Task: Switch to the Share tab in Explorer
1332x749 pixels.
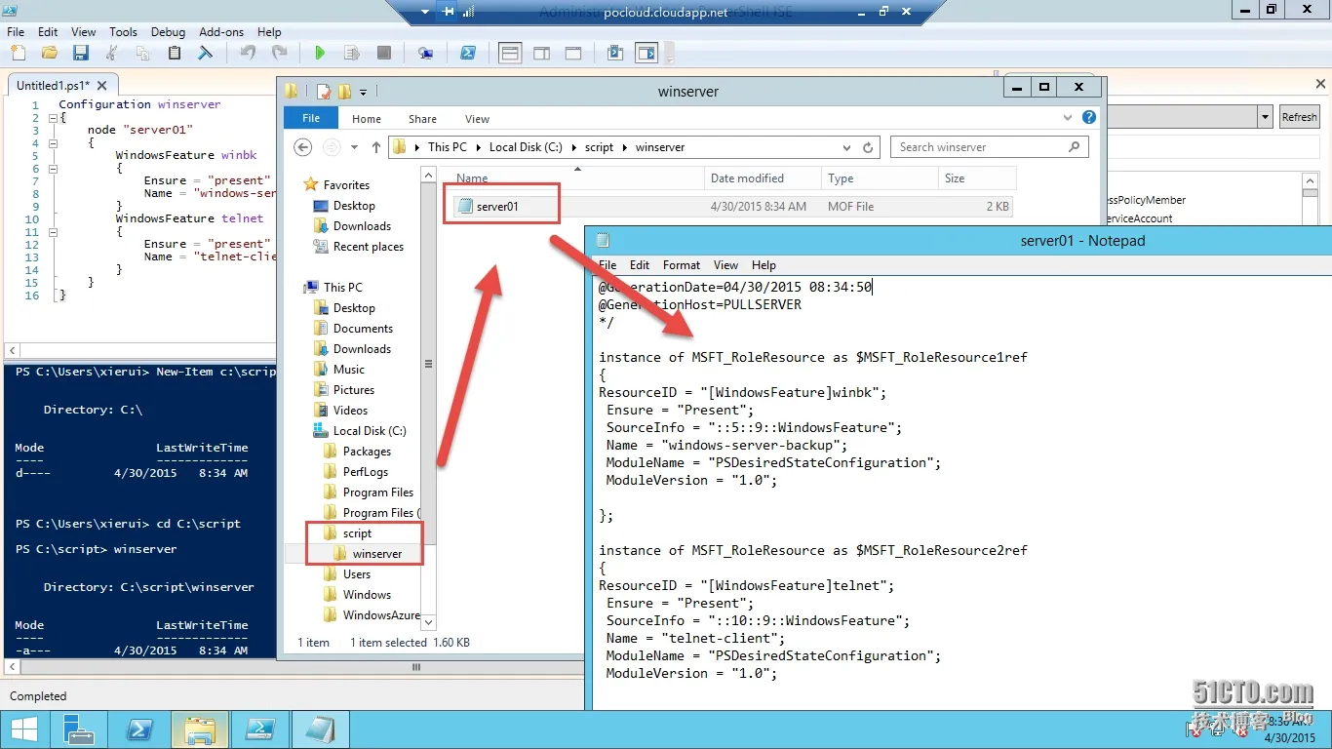Action: [x=422, y=119]
